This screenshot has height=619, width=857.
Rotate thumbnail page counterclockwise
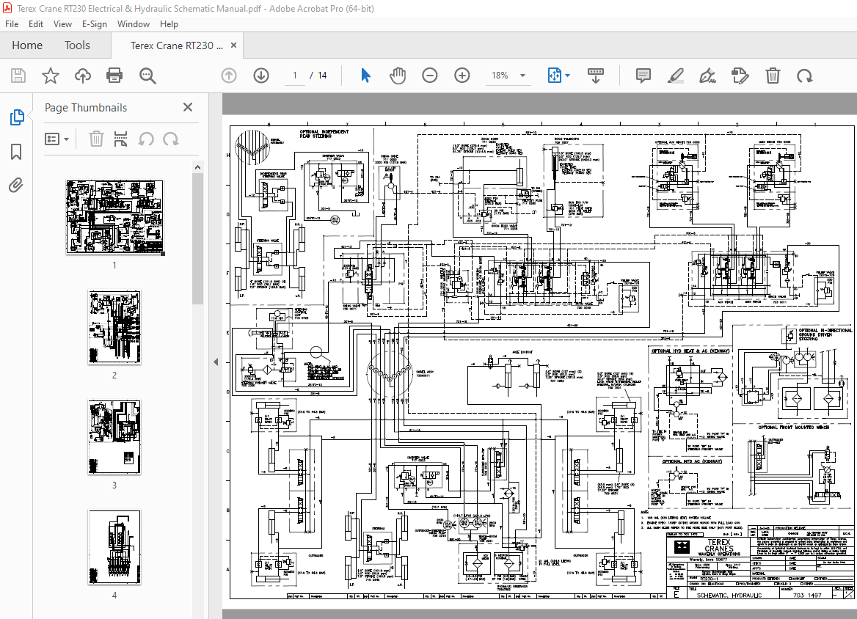tap(145, 139)
